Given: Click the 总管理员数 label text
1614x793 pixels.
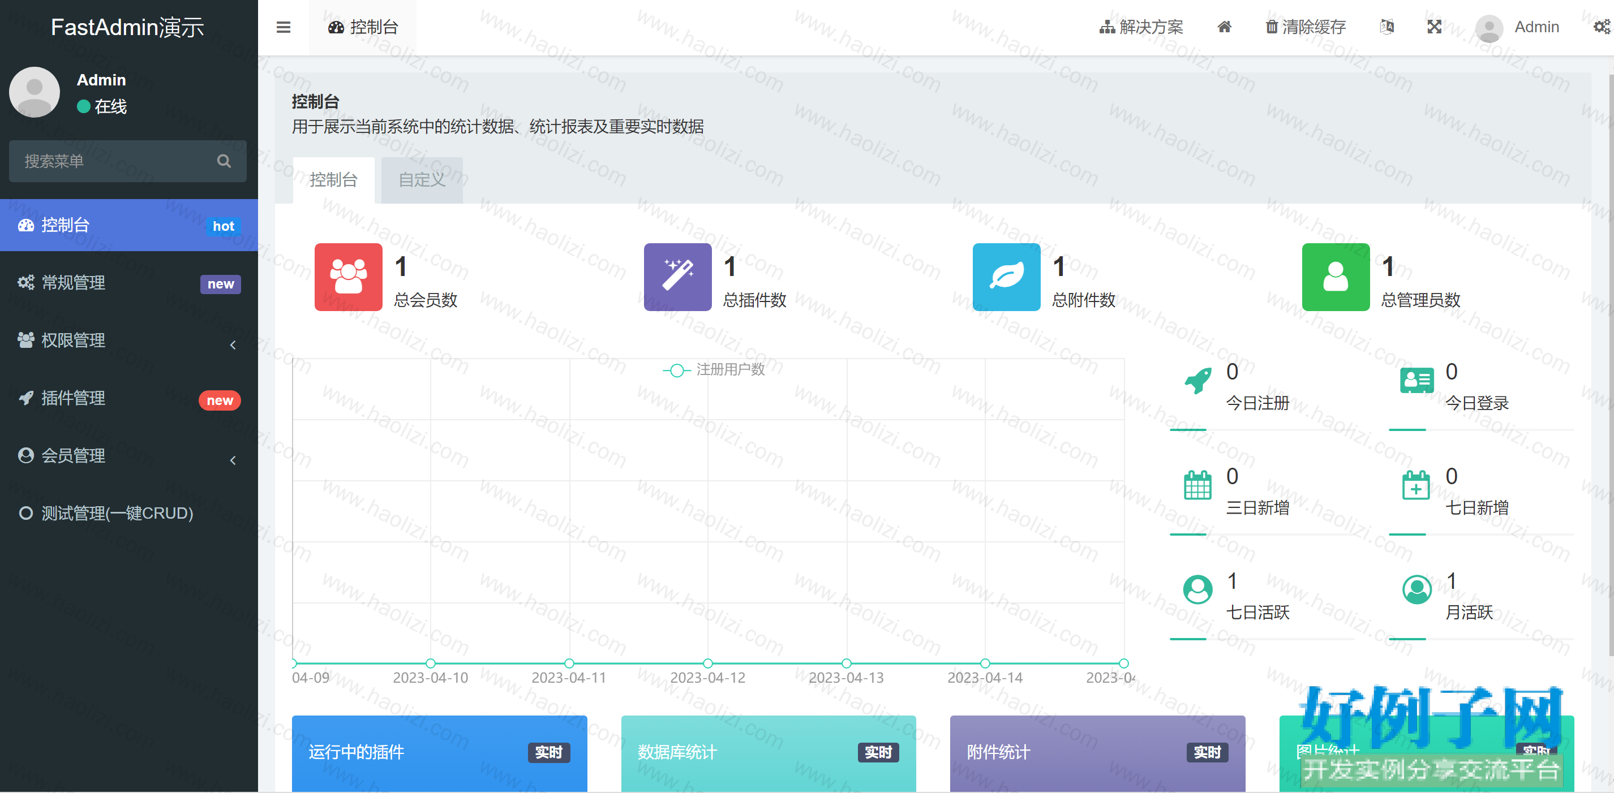Looking at the screenshot, I should click(1421, 300).
